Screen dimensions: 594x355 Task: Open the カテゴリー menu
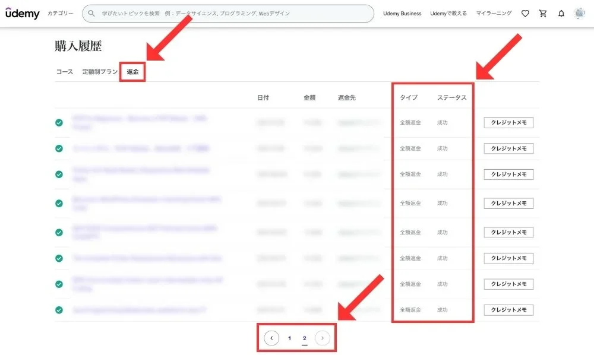point(61,13)
